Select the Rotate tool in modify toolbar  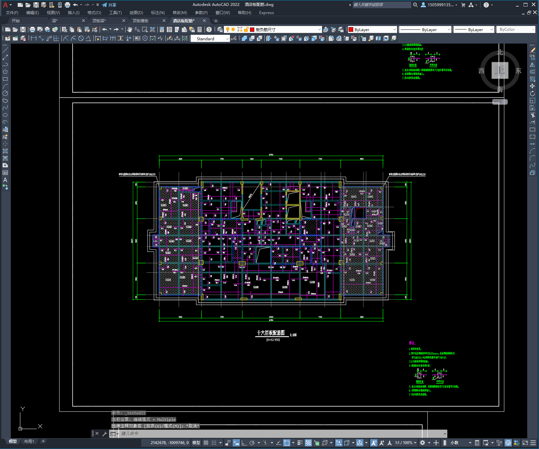532,94
